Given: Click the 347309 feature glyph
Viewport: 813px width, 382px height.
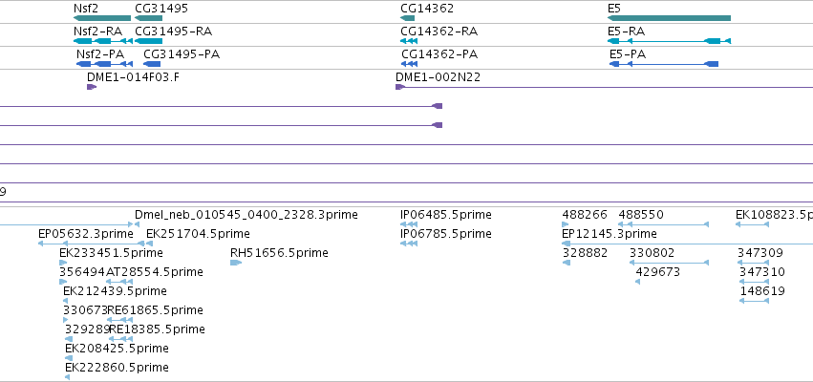Looking at the screenshot, I should [x=754, y=263].
